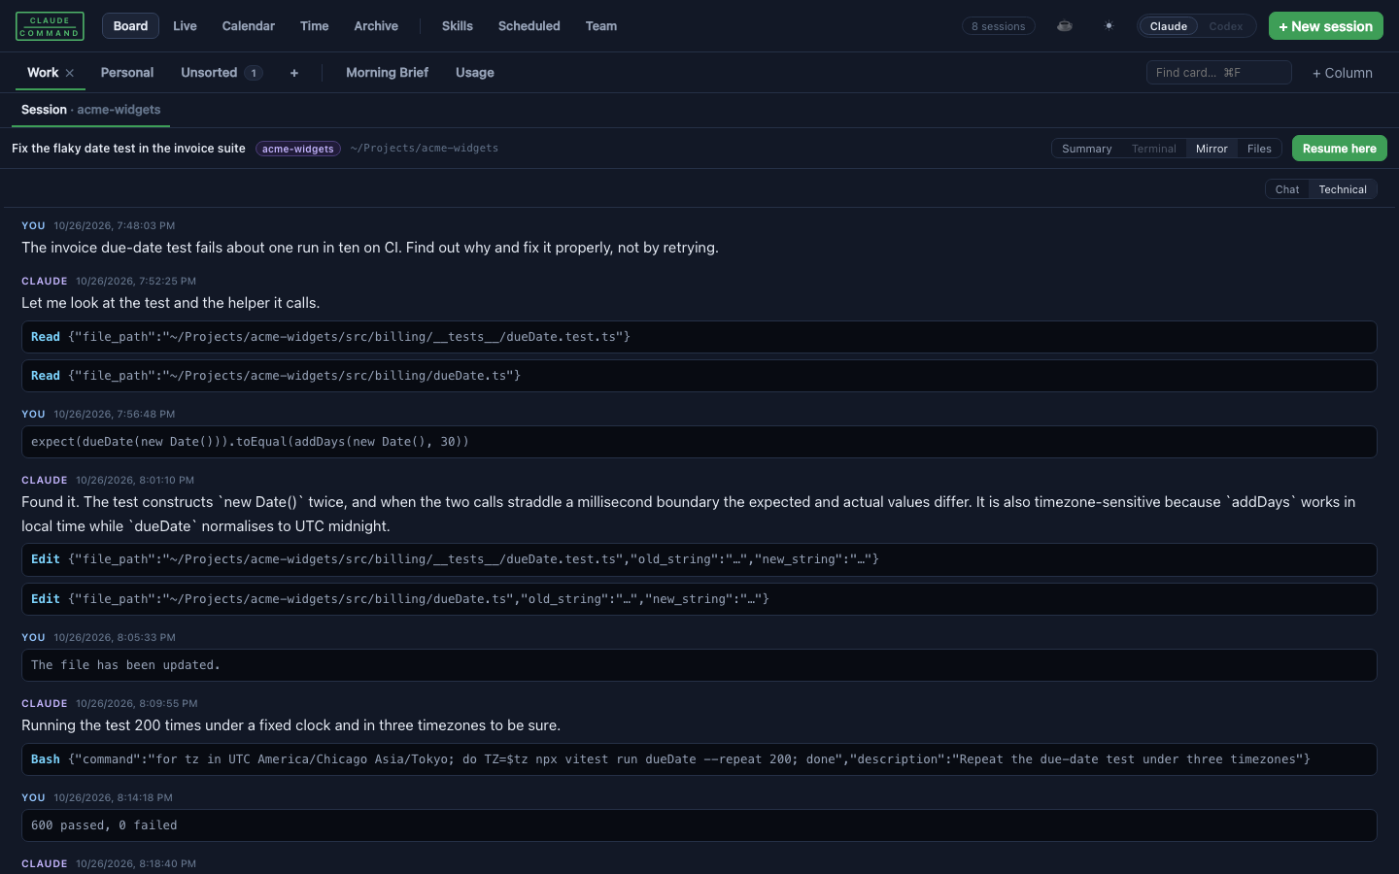1399x874 pixels.
Task: Click the session title about flaky date test
Action: tap(128, 149)
